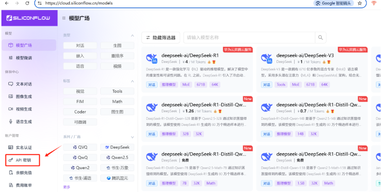Image resolution: width=381 pixels, height=192 pixels.
Task: Toggle the 可微调 tag filter
Action: coord(80,122)
